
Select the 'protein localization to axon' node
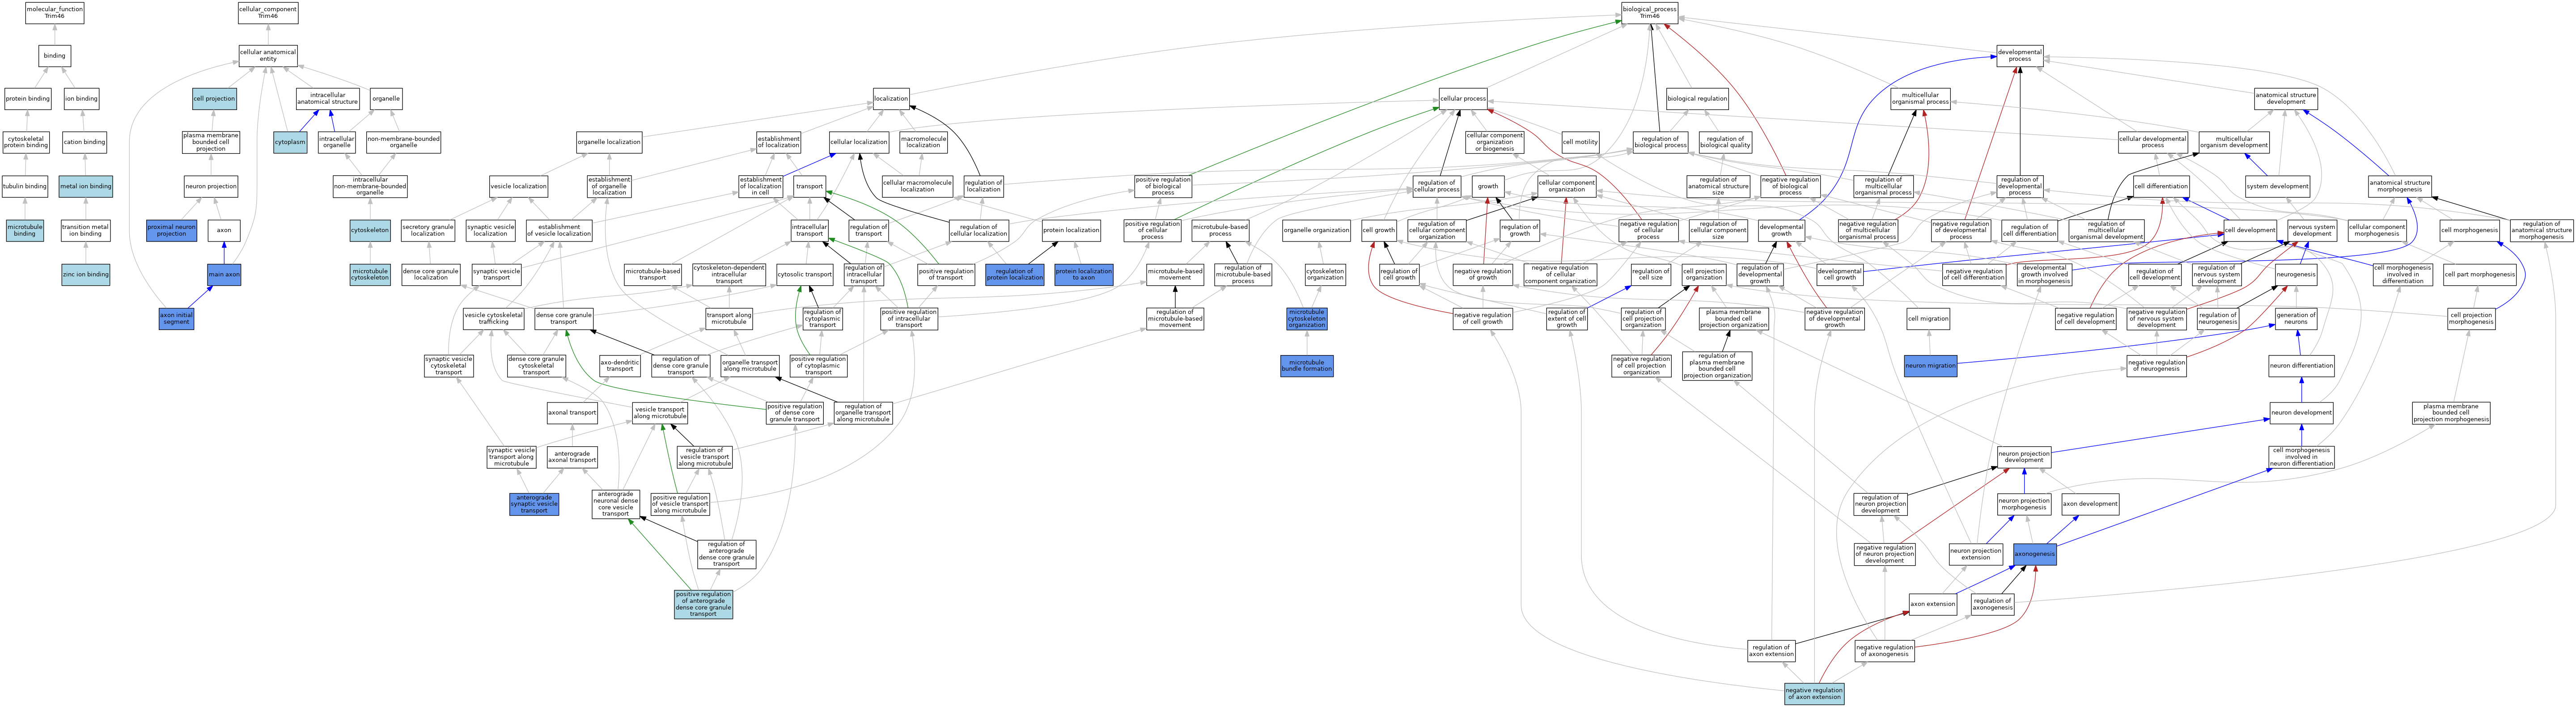[x=1084, y=274]
